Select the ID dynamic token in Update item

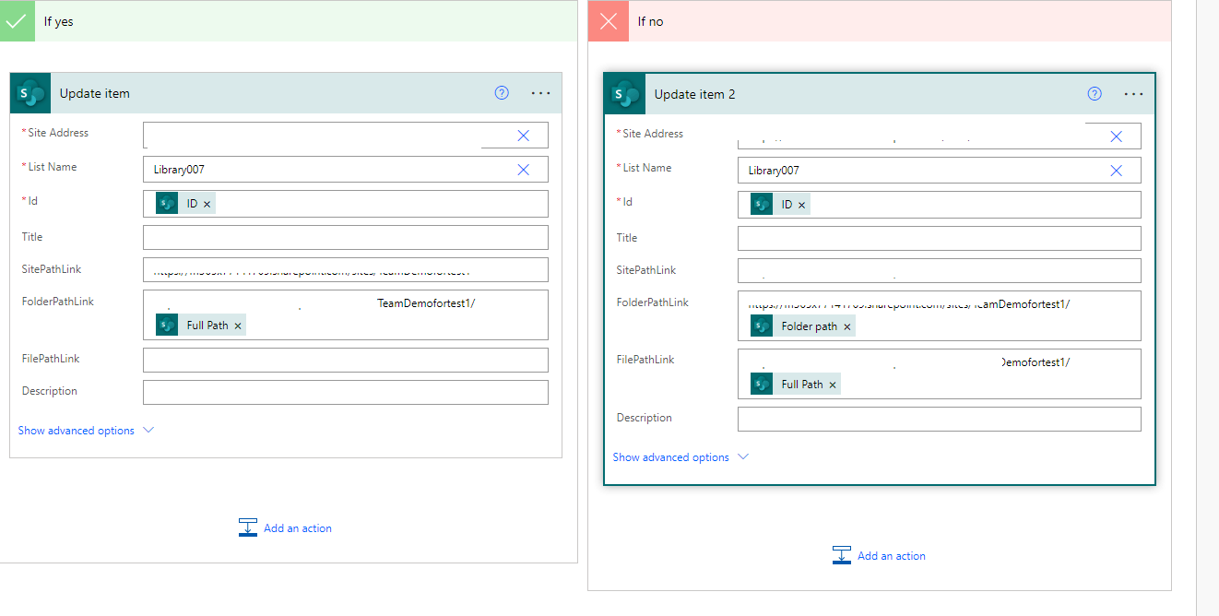pyautogui.click(x=184, y=204)
